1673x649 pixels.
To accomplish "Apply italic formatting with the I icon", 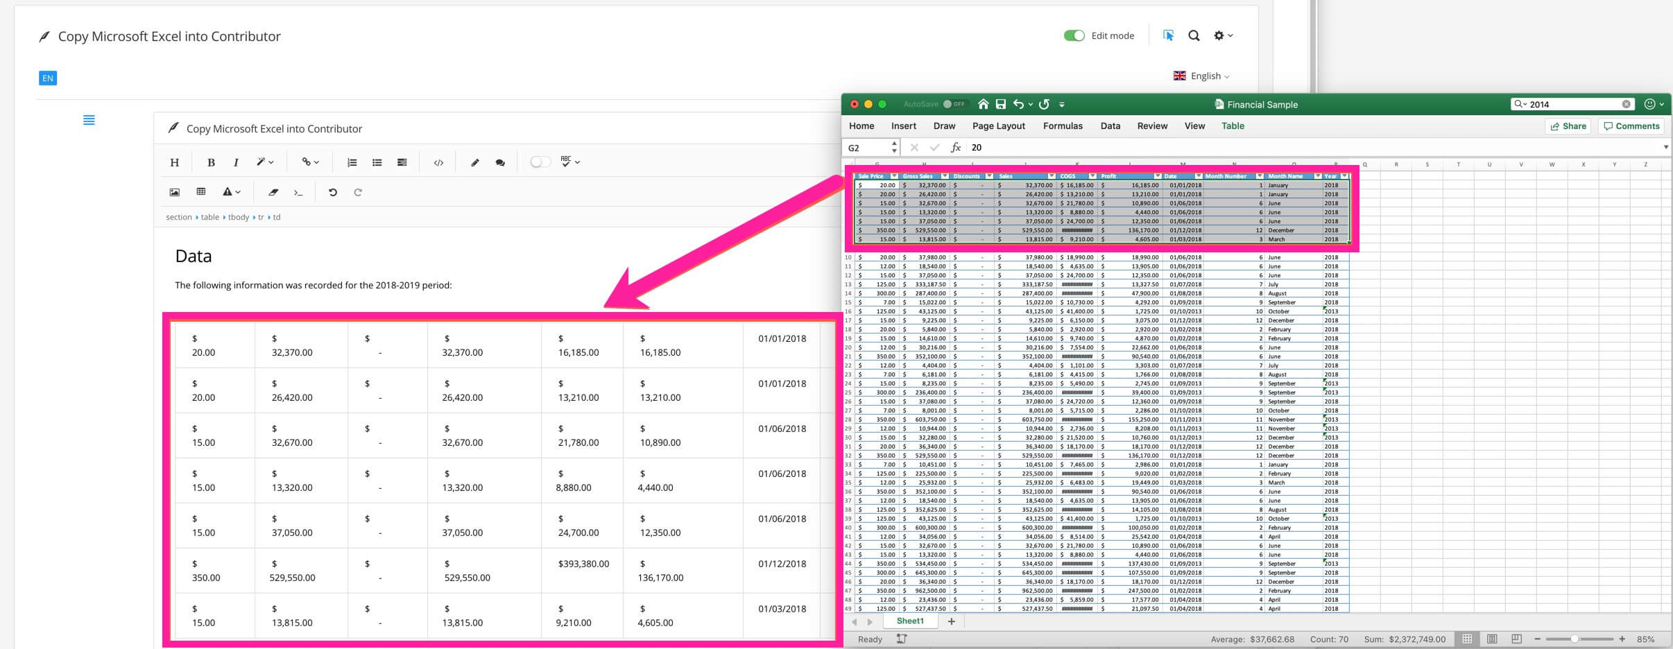I will (x=237, y=162).
